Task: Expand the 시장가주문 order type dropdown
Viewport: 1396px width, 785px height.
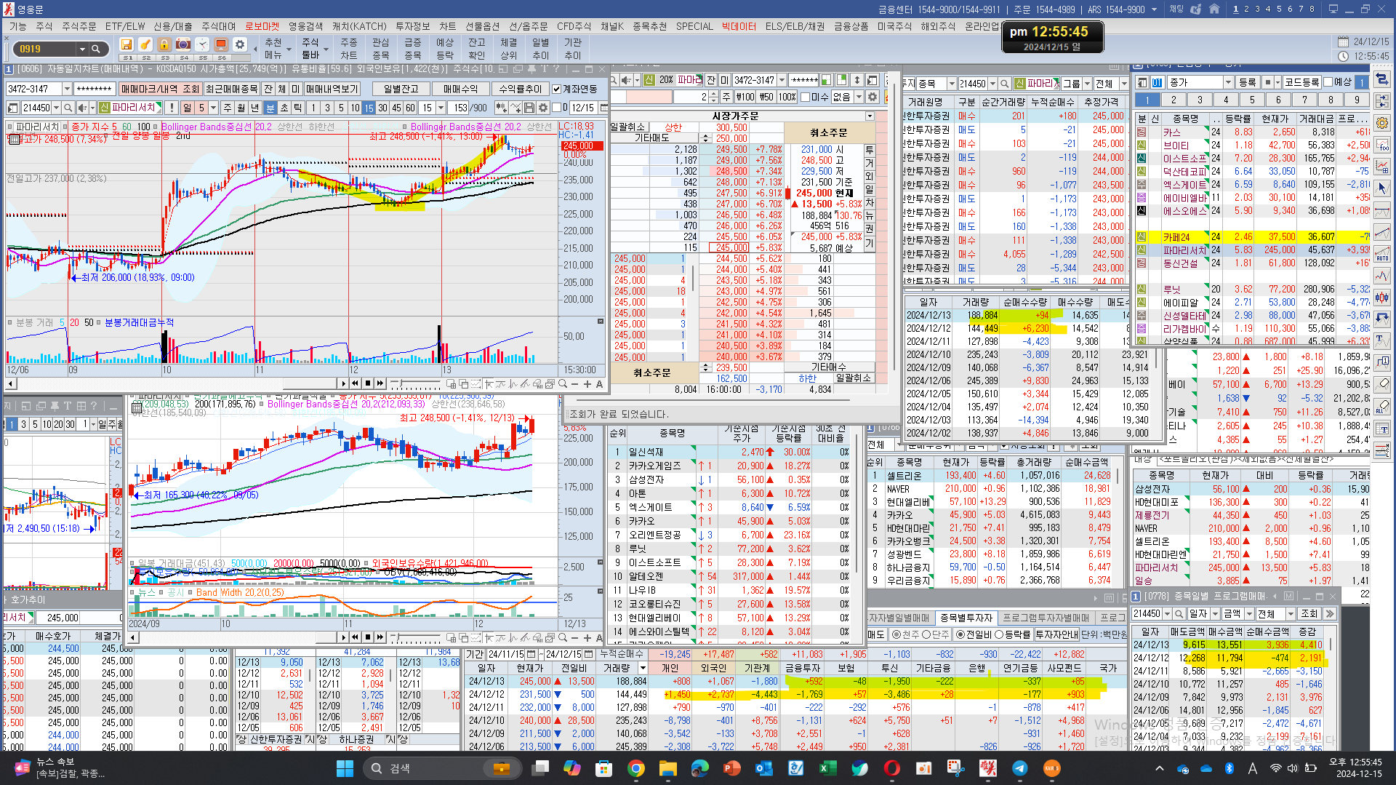Action: click(870, 116)
